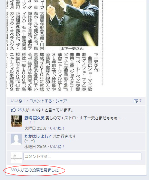The image size is (149, 180).
Task: Click the 火曜日 21:58 timestamp
Action: tap(35, 128)
